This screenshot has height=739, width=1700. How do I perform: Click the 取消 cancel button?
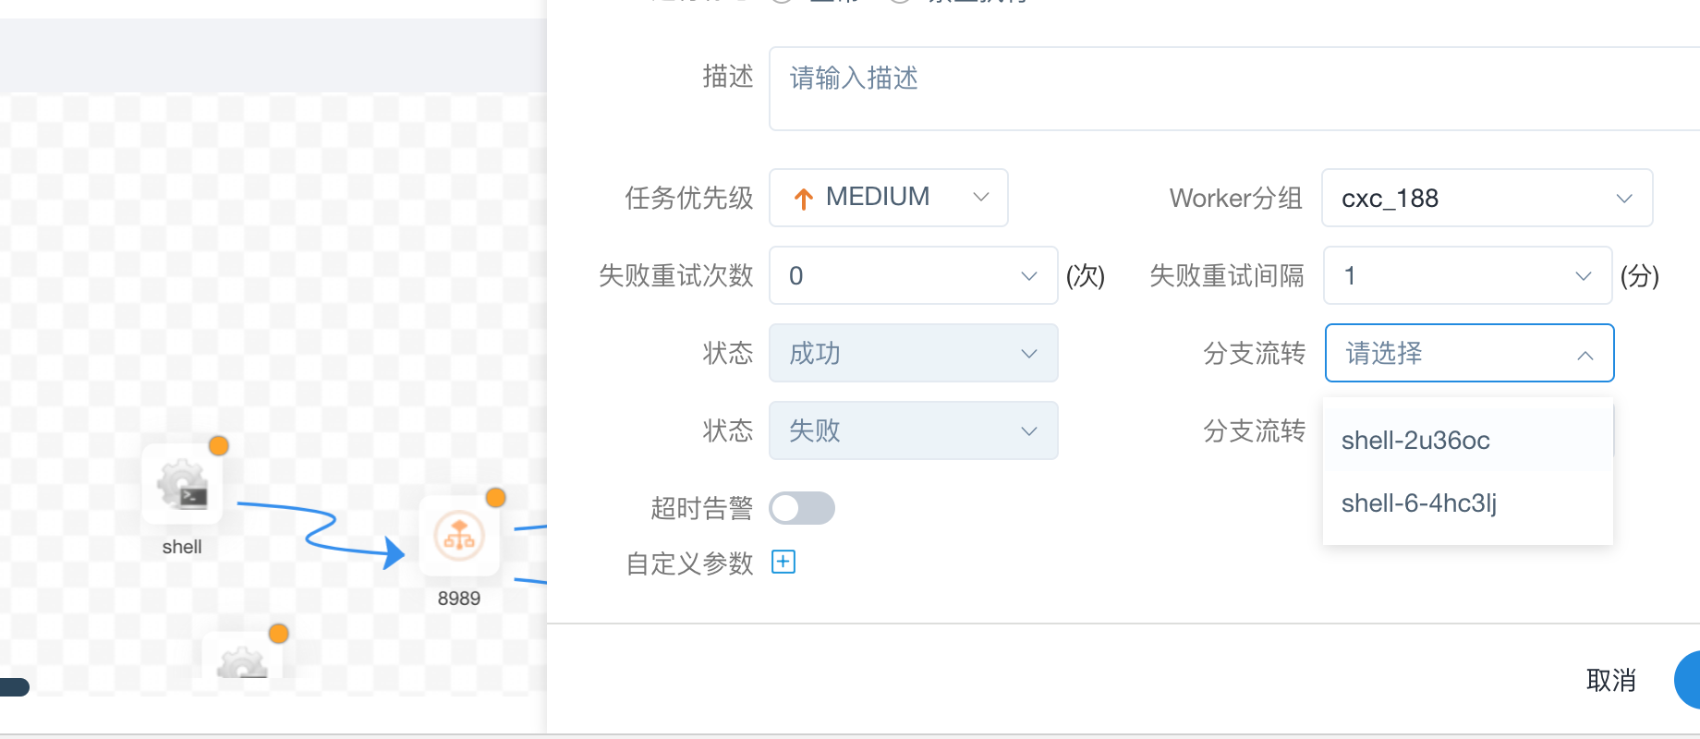[1611, 680]
